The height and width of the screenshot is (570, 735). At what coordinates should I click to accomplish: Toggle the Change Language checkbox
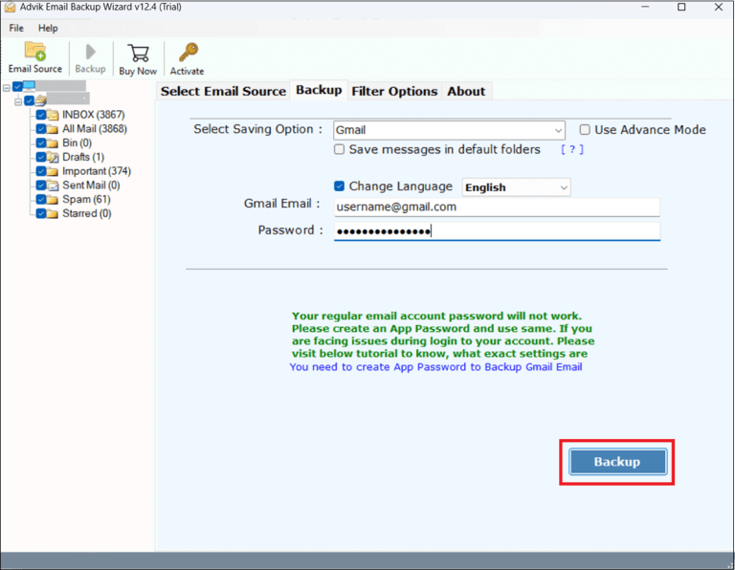tap(339, 186)
